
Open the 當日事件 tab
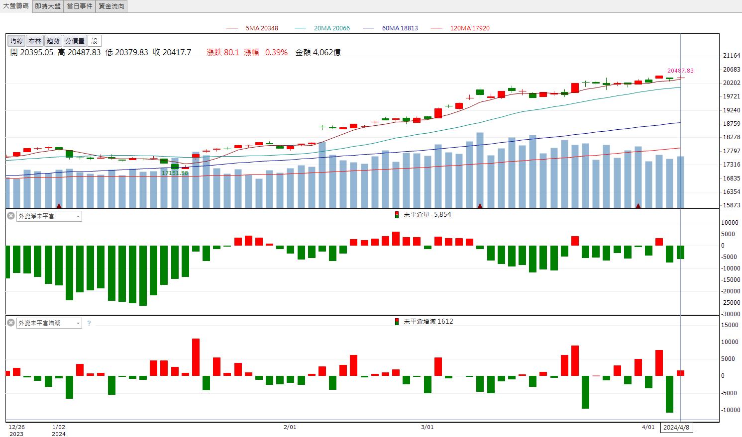coord(80,6)
